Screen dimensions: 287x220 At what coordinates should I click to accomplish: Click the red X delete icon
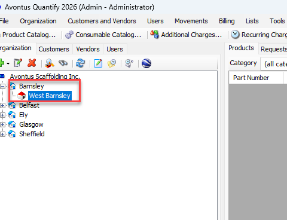click(32, 63)
